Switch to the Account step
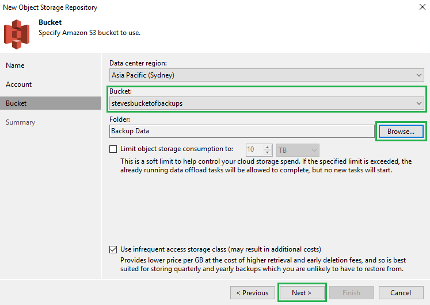The width and height of the screenshot is (430, 305). tap(19, 84)
